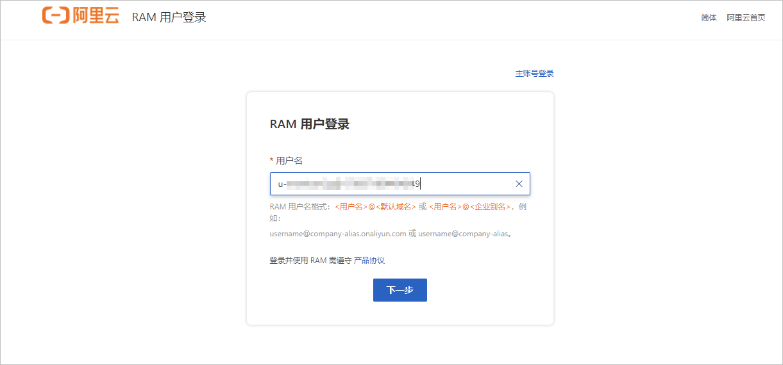Viewport: 783px width, 365px height.
Task: Clear the username field with X icon
Action: (519, 184)
